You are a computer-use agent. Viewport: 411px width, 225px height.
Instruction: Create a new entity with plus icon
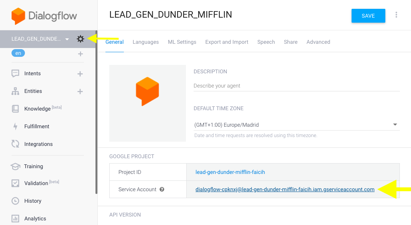pyautogui.click(x=80, y=91)
